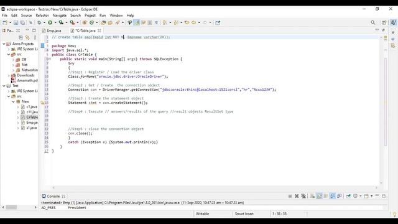Click the Pin Editor icon
The image size is (398, 224).
click(x=218, y=22)
